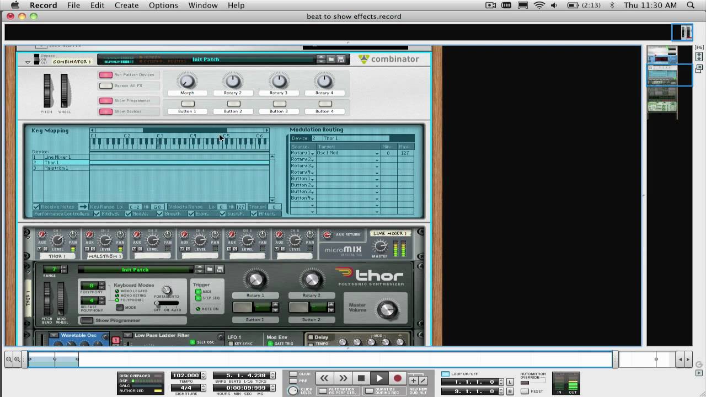Image resolution: width=706 pixels, height=397 pixels.
Task: Browse Combinator patches via folder icon
Action: [331, 59]
